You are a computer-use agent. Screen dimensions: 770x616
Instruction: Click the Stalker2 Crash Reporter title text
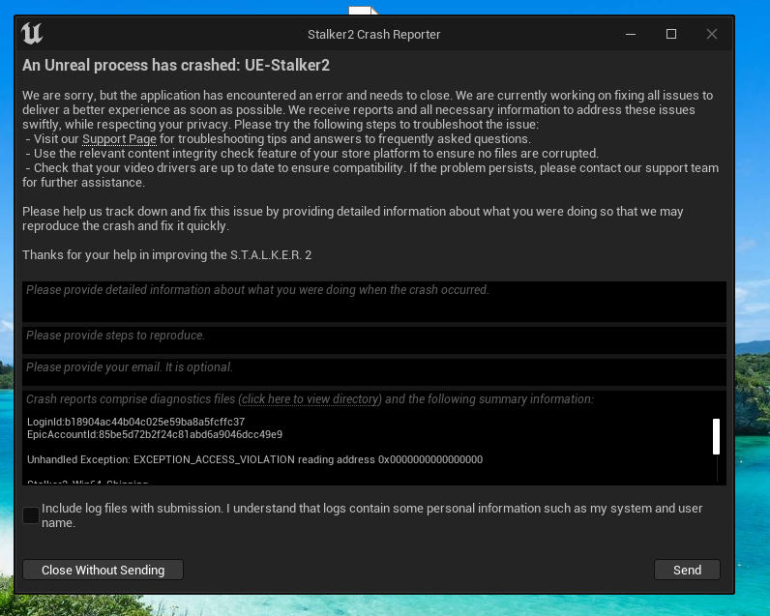click(x=373, y=35)
